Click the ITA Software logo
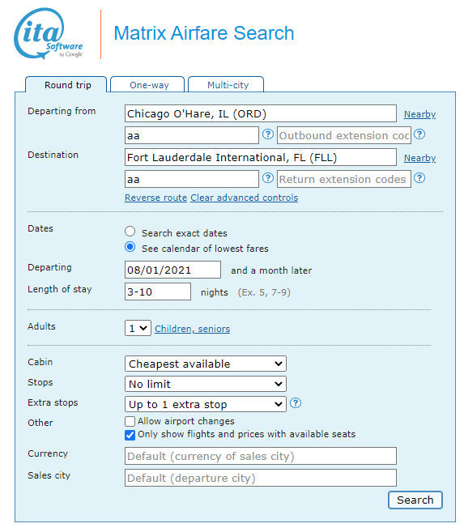Screen dimensions: 464x532 [48, 33]
